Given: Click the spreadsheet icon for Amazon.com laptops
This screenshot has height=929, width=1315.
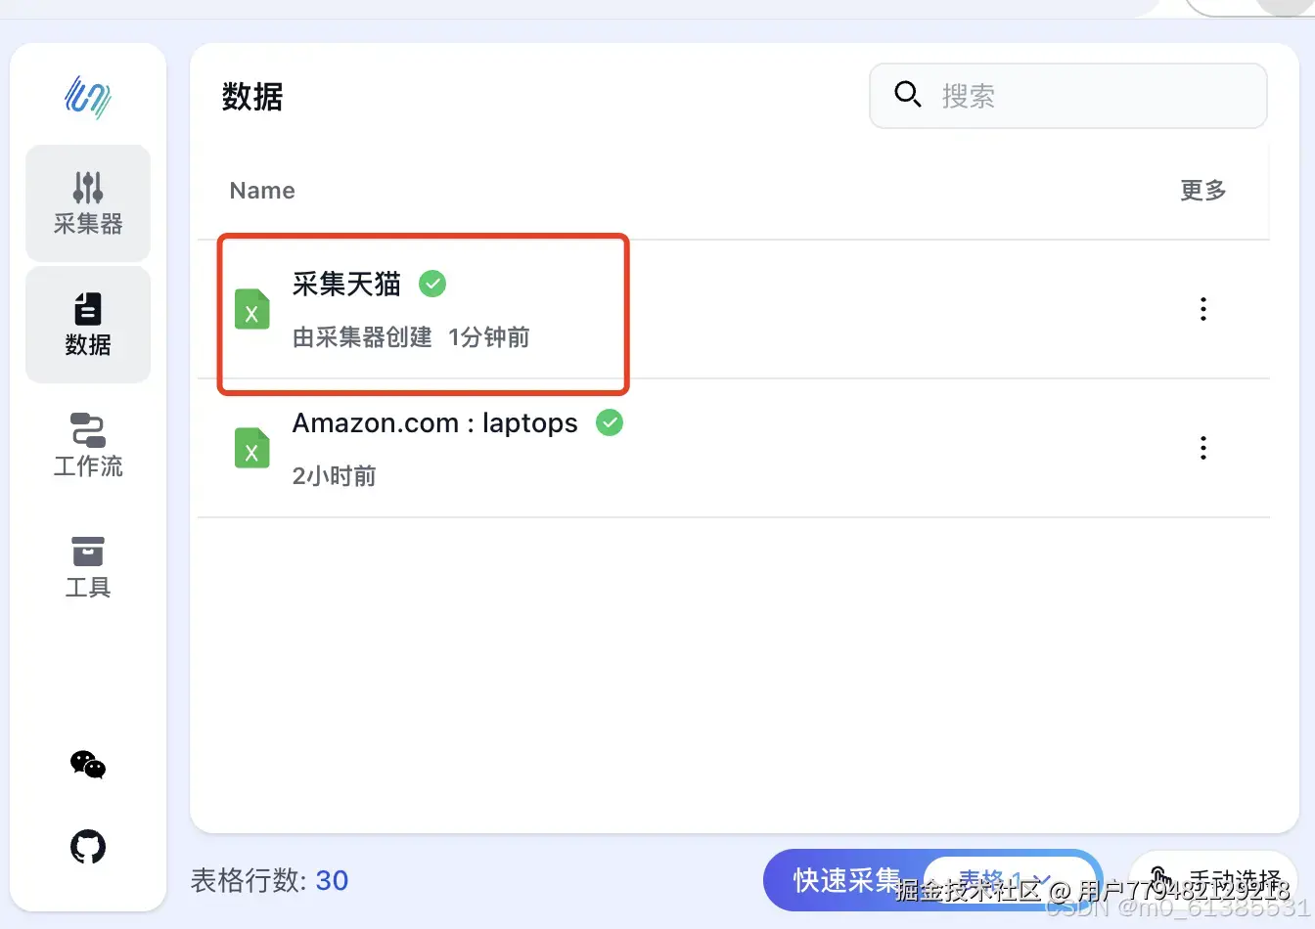Looking at the screenshot, I should (x=251, y=449).
